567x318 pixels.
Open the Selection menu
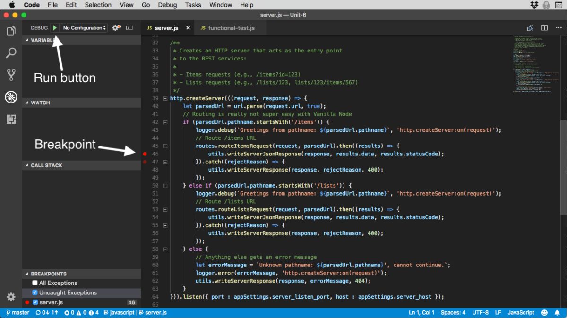pyautogui.click(x=98, y=5)
